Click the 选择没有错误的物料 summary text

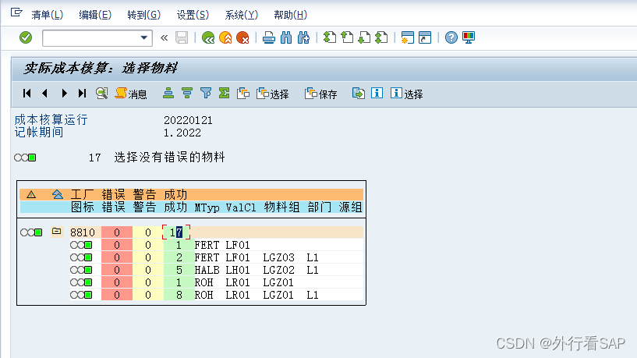tap(169, 158)
